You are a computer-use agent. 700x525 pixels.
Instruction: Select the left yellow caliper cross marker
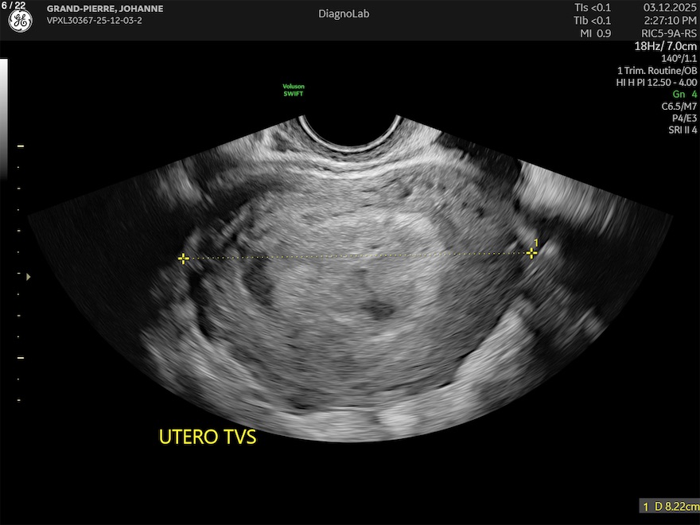[x=184, y=259]
